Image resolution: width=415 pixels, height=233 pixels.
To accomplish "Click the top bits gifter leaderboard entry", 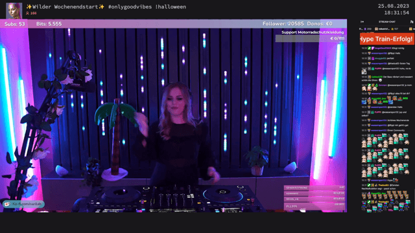I will point(366,28).
